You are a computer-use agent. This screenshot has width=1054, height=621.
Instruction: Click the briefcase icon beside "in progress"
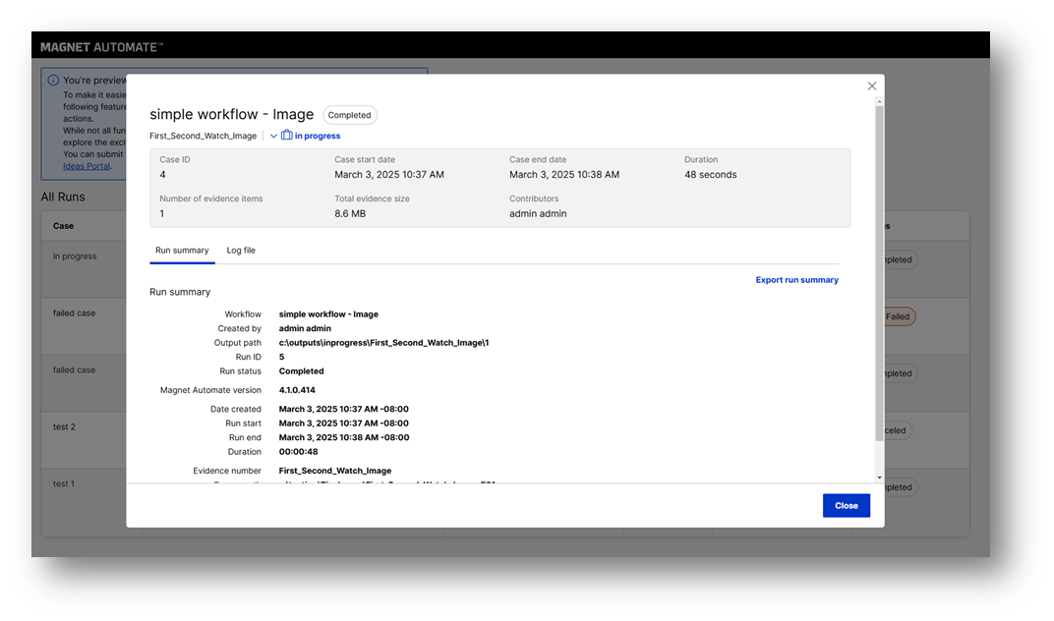point(286,135)
